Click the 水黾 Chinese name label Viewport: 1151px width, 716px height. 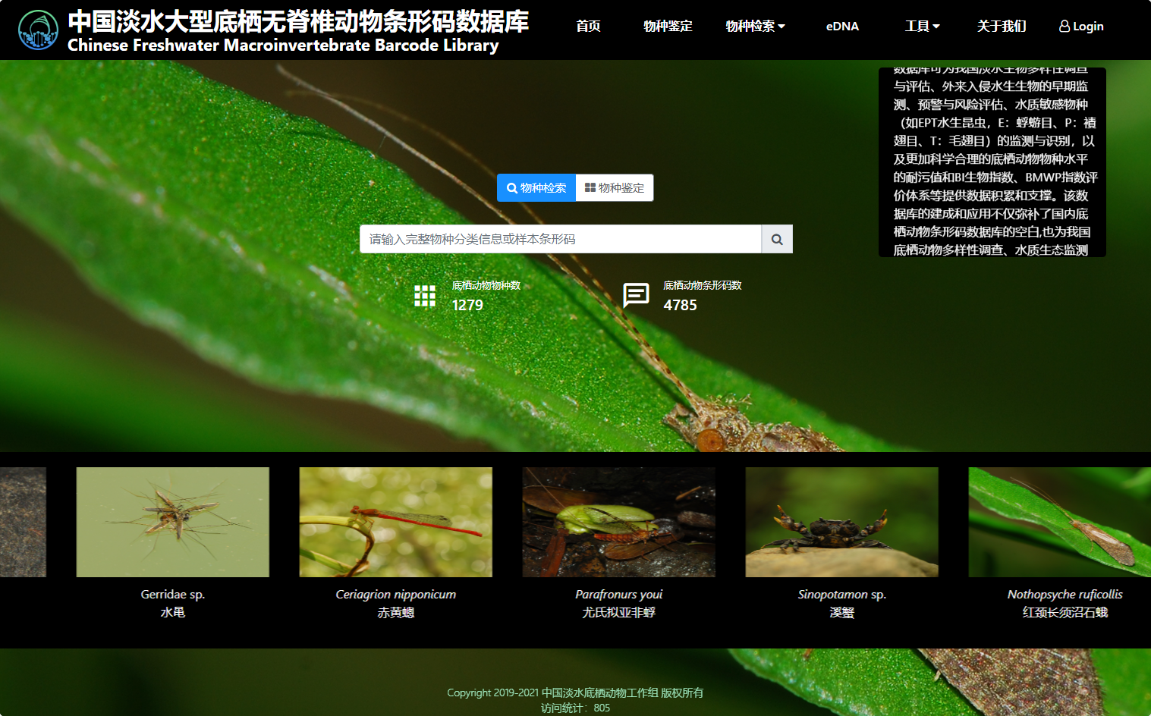tap(173, 612)
